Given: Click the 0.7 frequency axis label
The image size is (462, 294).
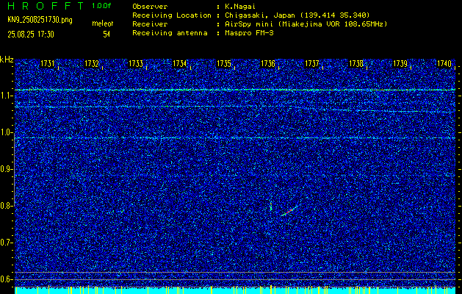Looking at the screenshot, I should pyautogui.click(x=6, y=243).
